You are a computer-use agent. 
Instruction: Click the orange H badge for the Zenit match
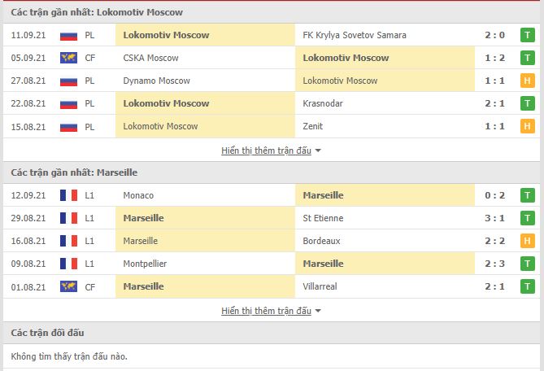tap(528, 126)
